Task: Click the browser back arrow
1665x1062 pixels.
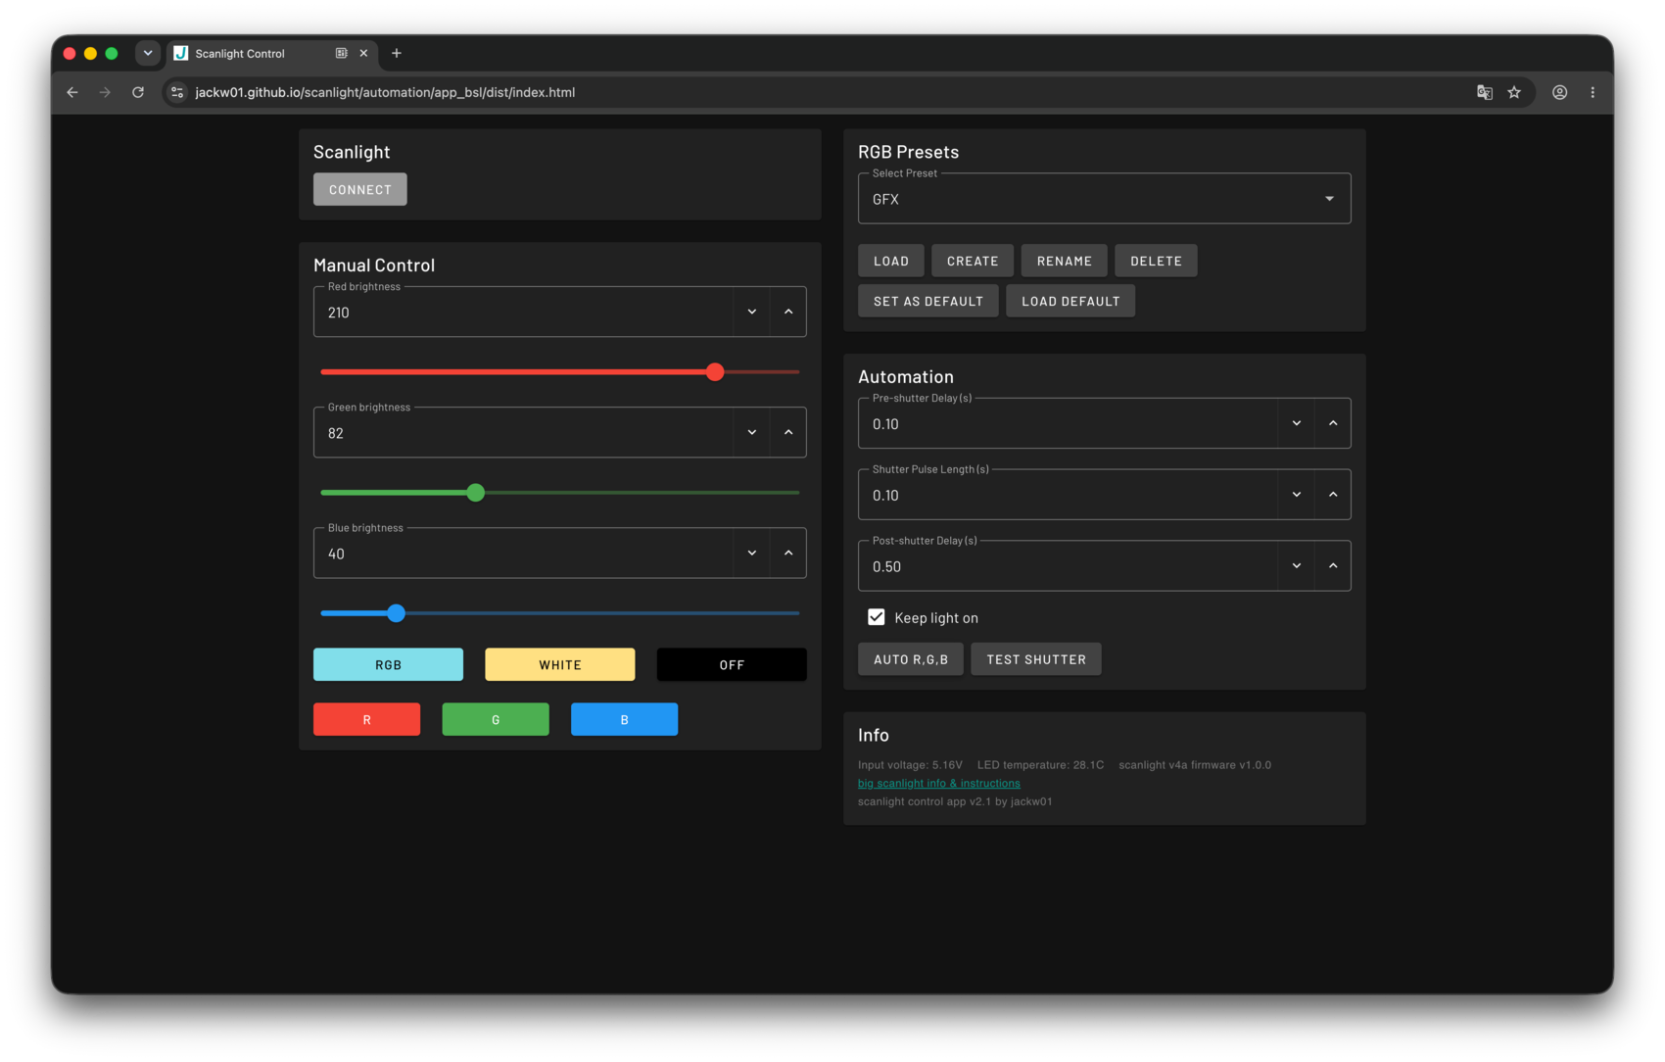Action: (x=72, y=92)
